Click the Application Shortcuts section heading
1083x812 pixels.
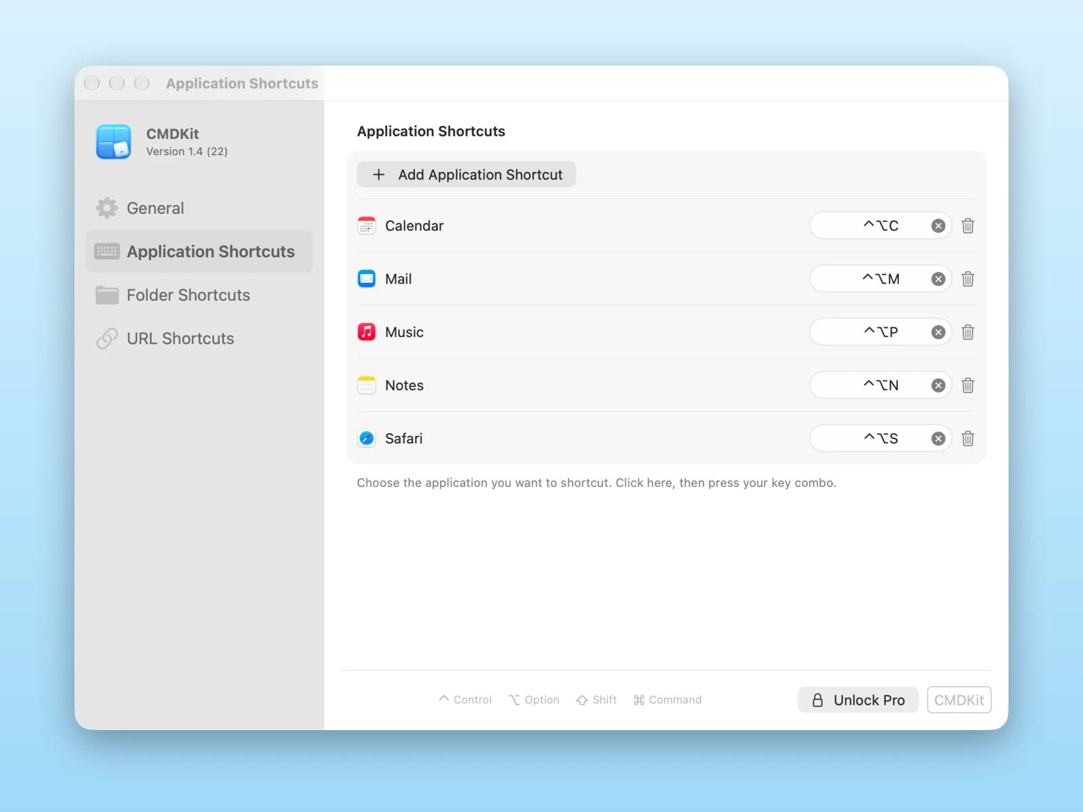click(x=431, y=131)
